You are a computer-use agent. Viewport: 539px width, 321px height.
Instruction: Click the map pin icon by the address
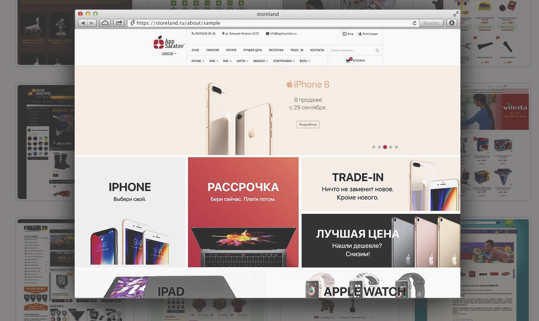[x=223, y=34]
